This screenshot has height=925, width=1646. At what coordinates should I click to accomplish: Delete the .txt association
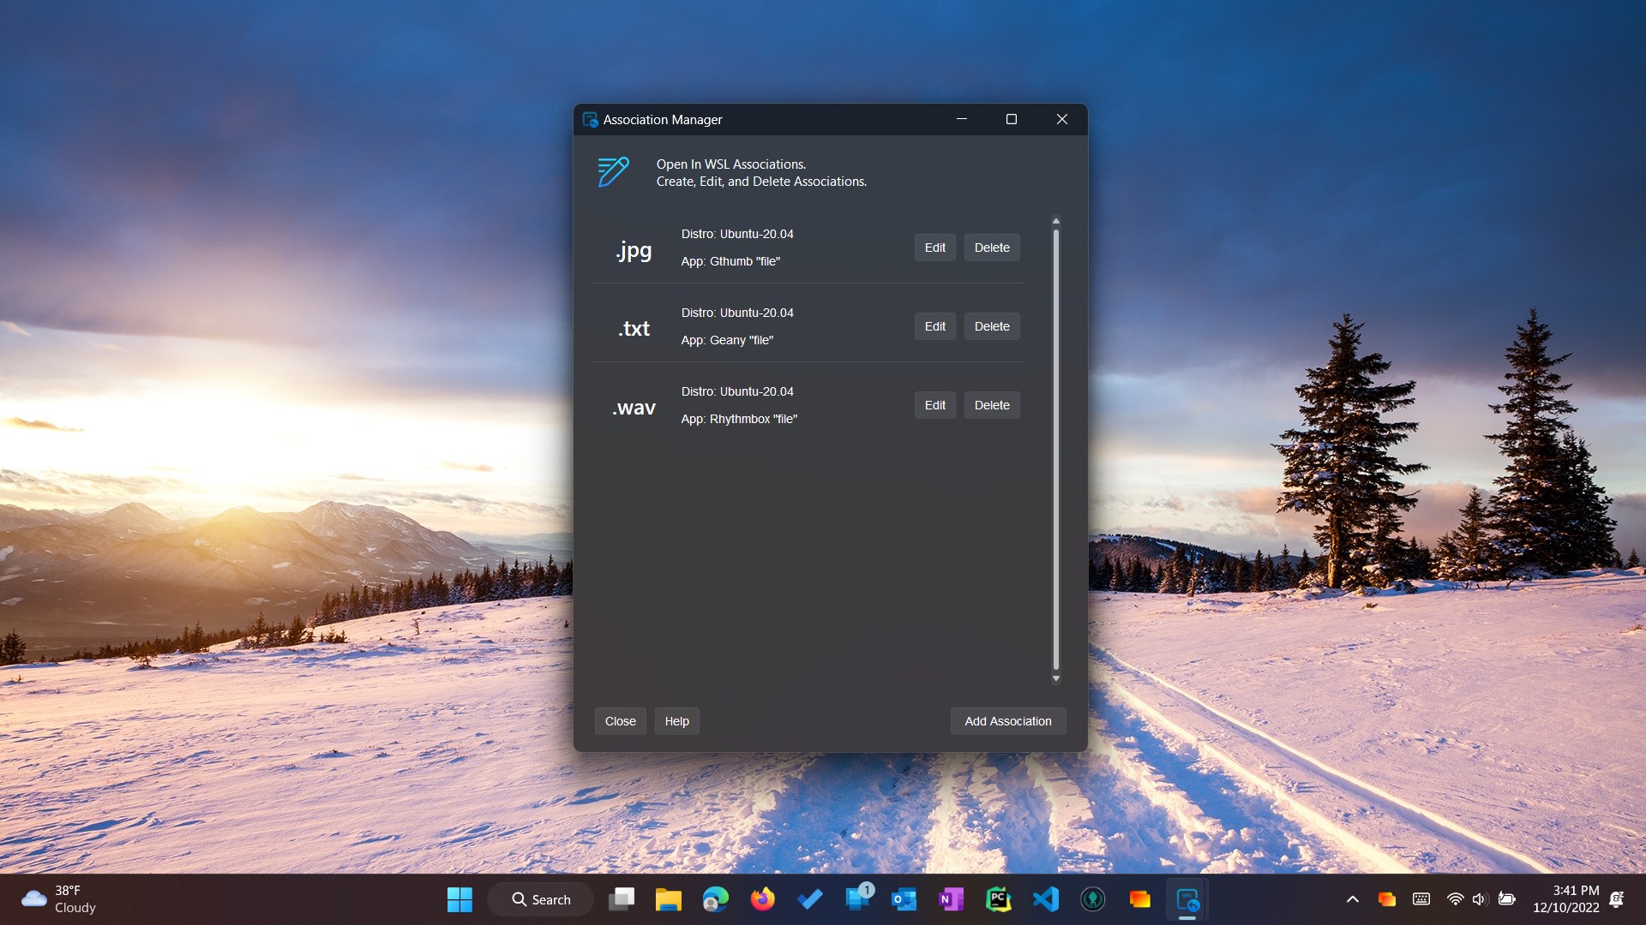click(992, 326)
